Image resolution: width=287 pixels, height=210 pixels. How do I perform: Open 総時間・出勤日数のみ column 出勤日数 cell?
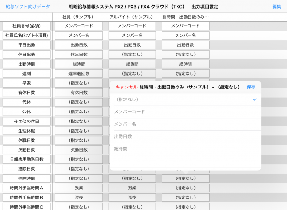186,45
